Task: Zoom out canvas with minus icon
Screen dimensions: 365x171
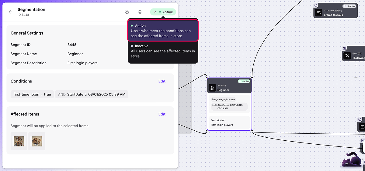Action: coord(356,77)
